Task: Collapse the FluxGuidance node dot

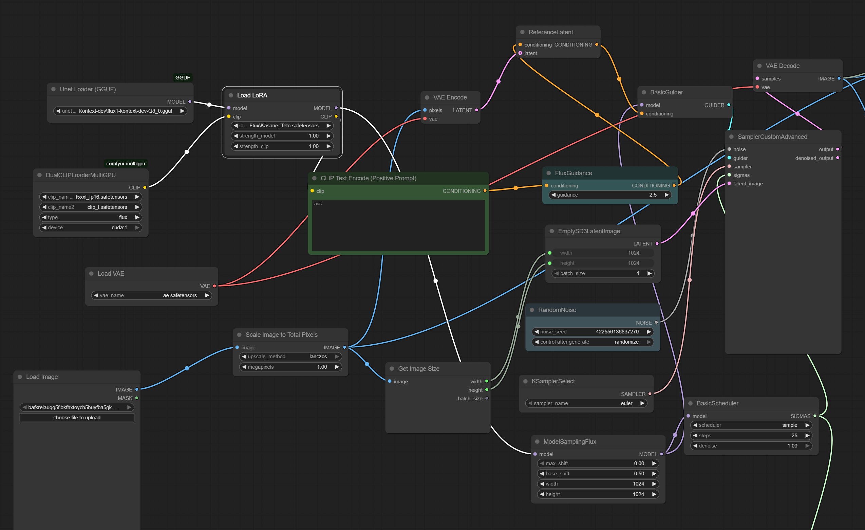Action: click(x=549, y=173)
